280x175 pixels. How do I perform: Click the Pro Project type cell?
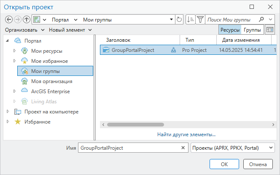coord(194,50)
